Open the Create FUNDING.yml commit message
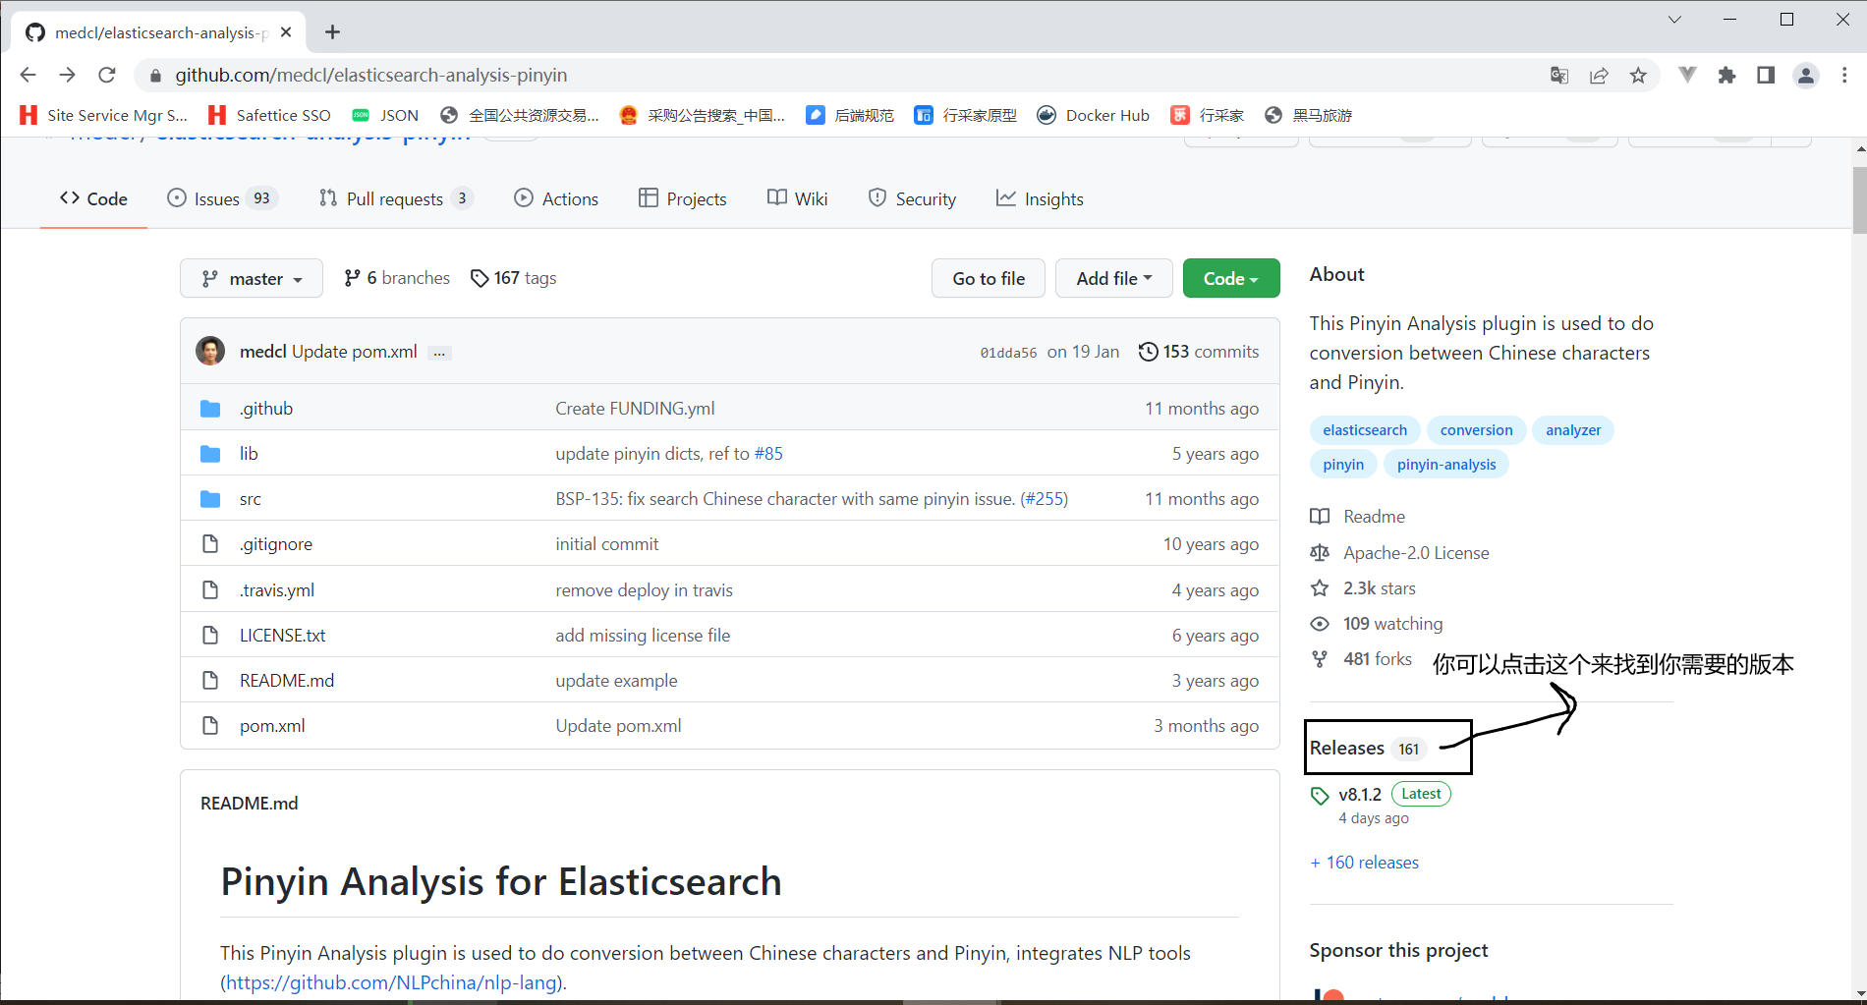Viewport: 1867px width, 1005px height. click(x=635, y=409)
